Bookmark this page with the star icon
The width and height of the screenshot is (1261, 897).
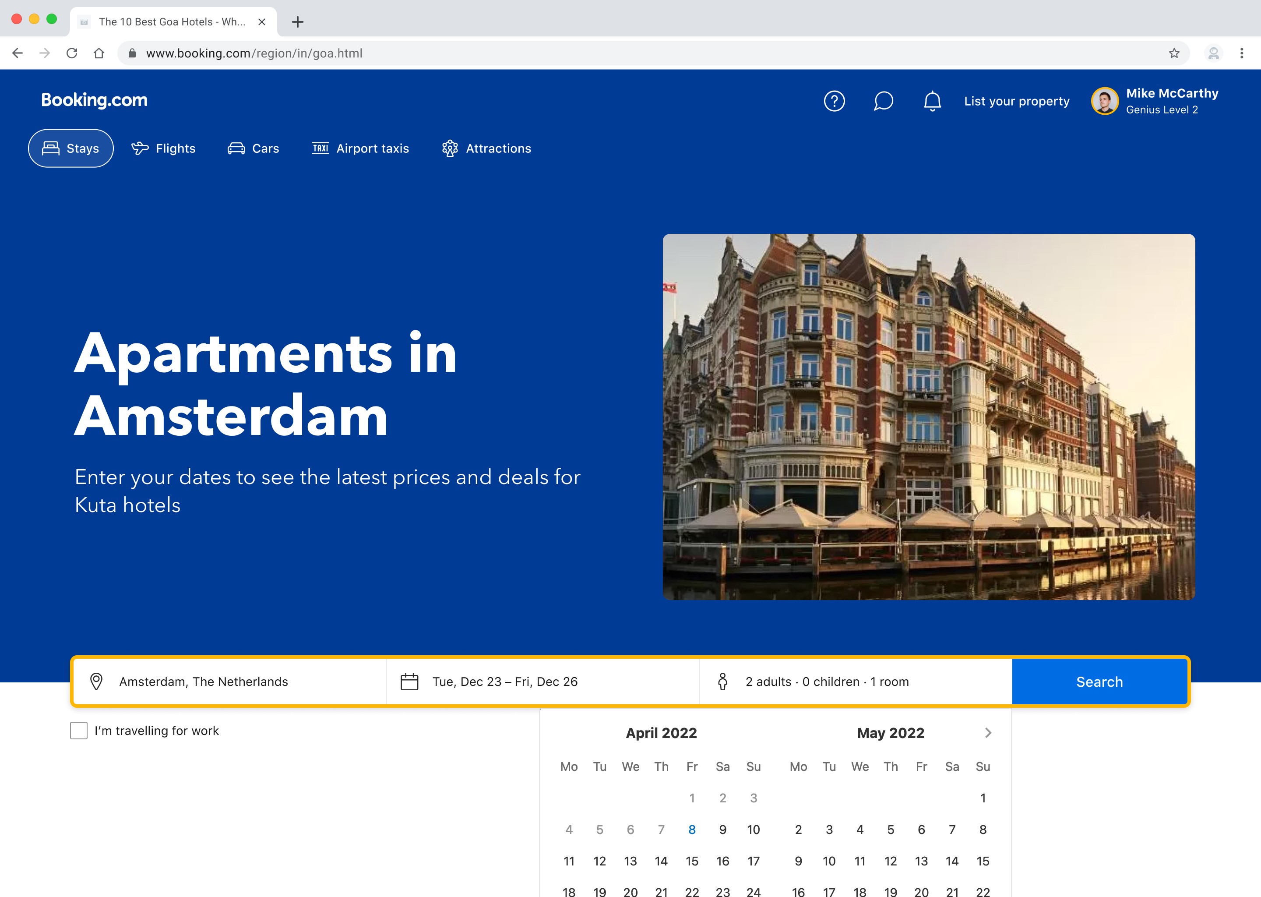pyautogui.click(x=1174, y=53)
